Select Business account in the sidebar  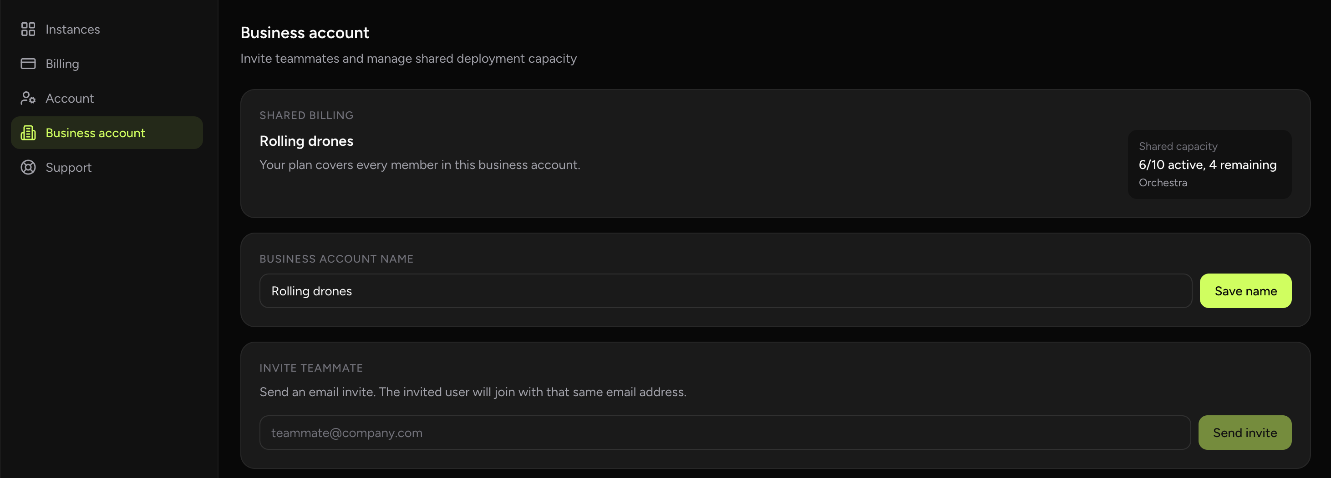point(95,133)
